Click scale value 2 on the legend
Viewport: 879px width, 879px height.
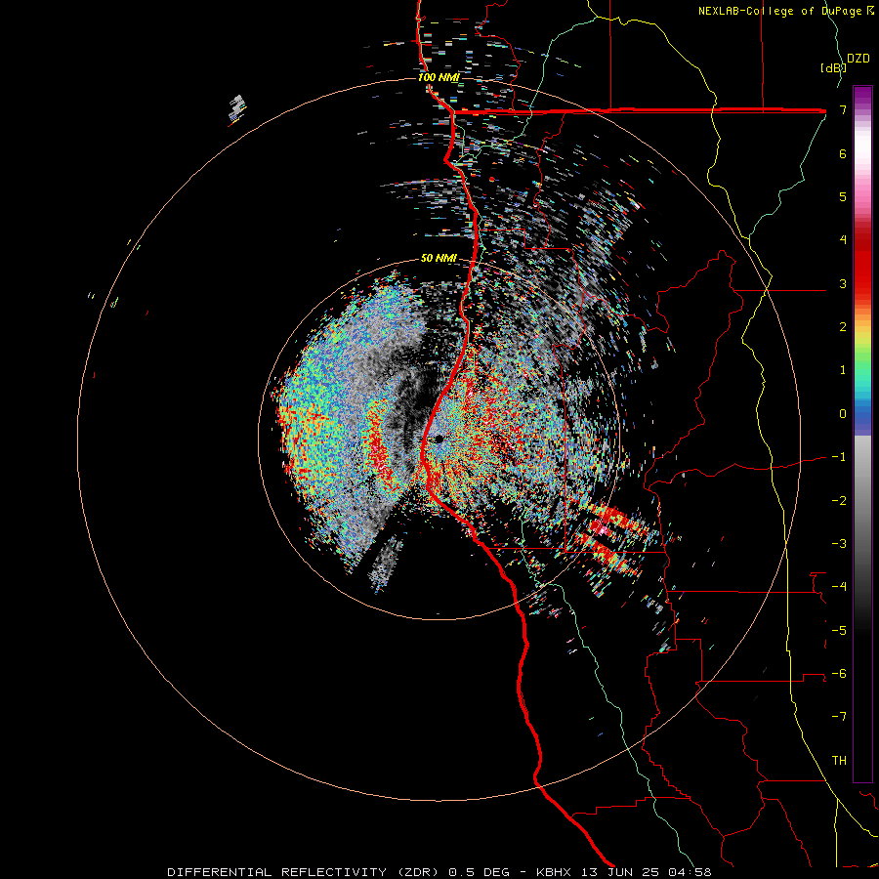click(843, 327)
